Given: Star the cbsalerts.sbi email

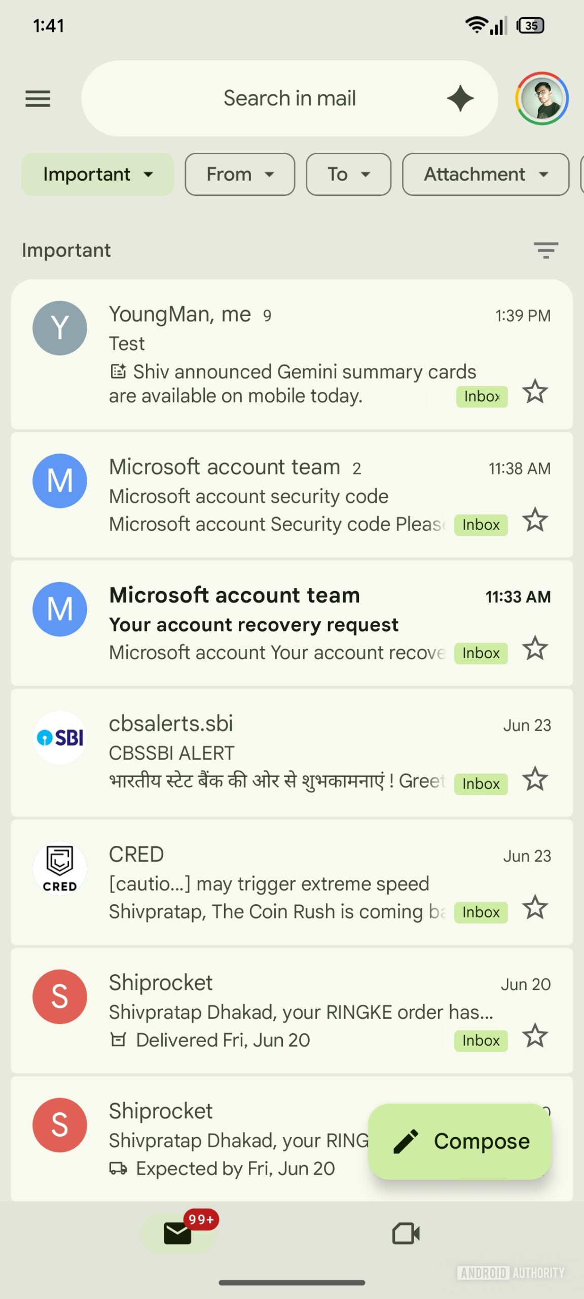Looking at the screenshot, I should pyautogui.click(x=535, y=779).
